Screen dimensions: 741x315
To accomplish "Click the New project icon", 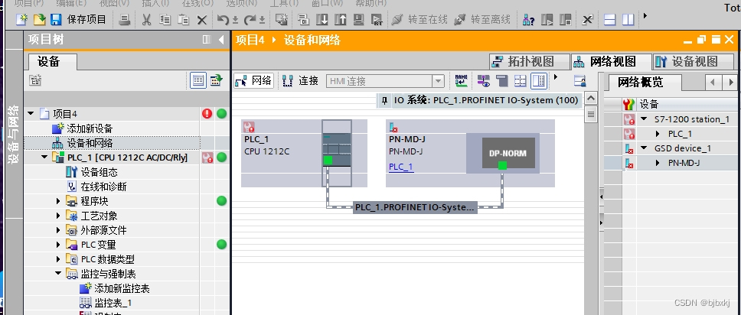I will (x=21, y=19).
